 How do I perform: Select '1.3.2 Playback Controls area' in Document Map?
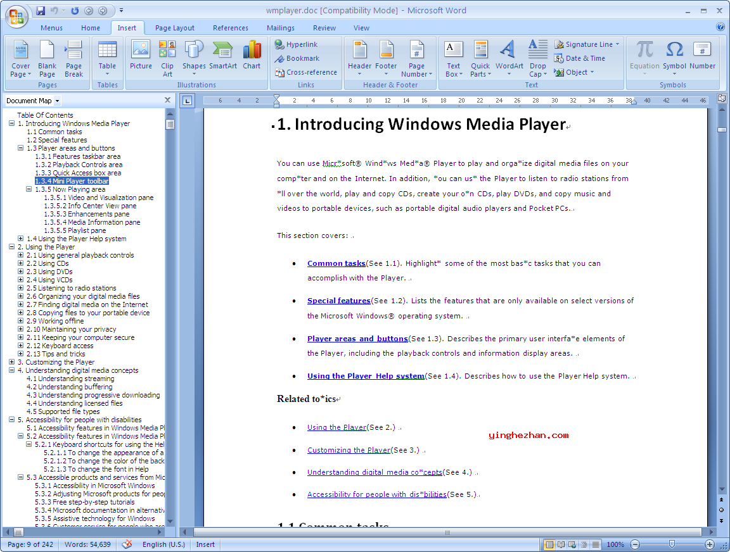coord(79,165)
